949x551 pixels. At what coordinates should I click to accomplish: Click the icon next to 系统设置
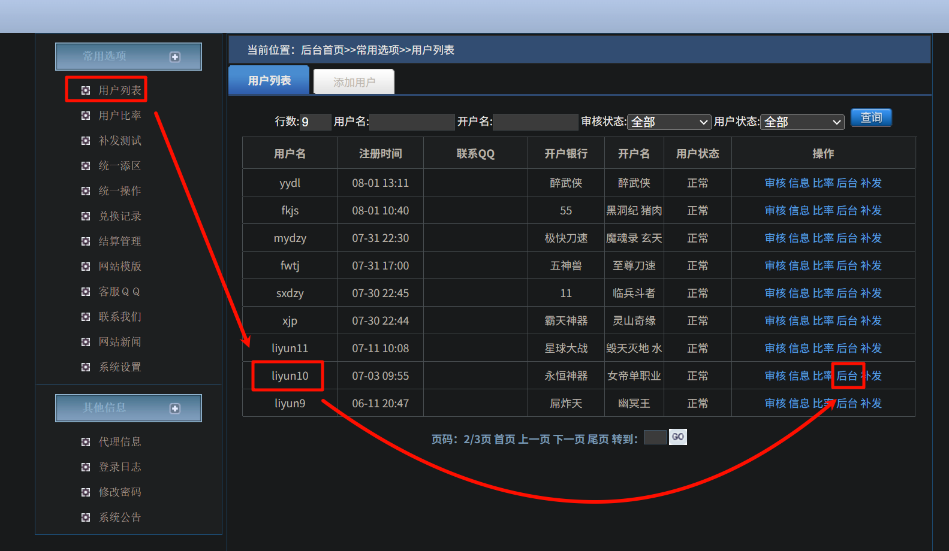[86, 367]
